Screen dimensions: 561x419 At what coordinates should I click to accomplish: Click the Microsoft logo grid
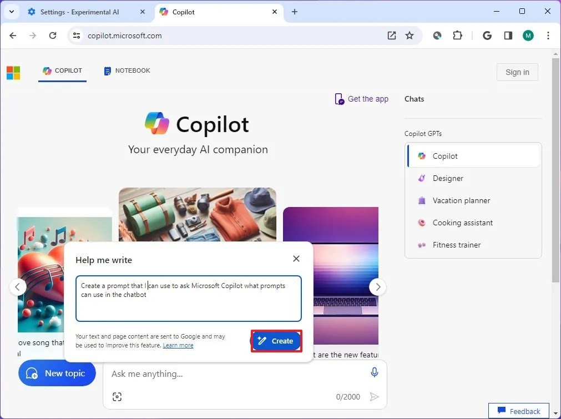tap(13, 72)
